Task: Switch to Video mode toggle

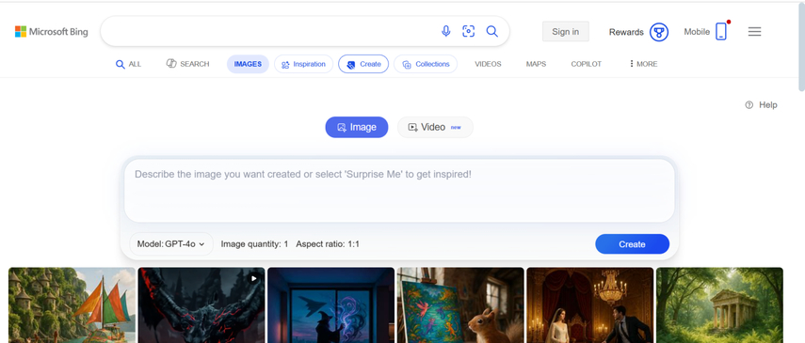Action: (x=435, y=127)
